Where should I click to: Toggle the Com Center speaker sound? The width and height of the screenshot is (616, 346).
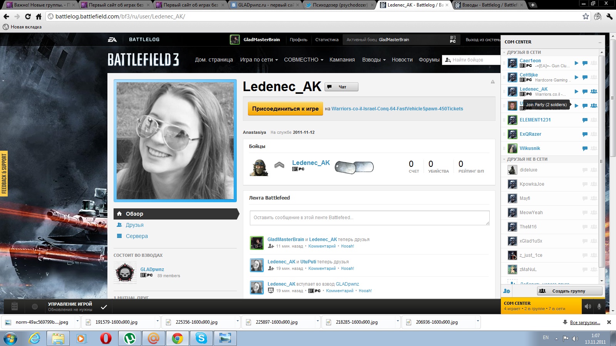tap(588, 306)
